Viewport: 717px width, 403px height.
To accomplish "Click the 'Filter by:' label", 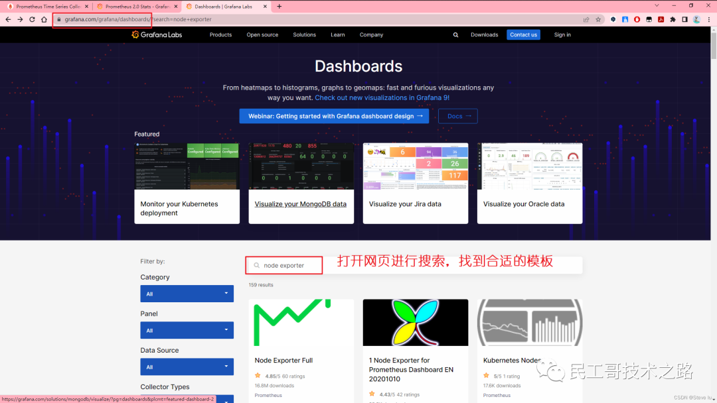I will pyautogui.click(x=153, y=262).
